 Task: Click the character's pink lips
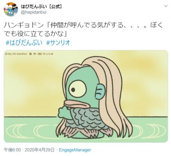[x=77, y=104]
